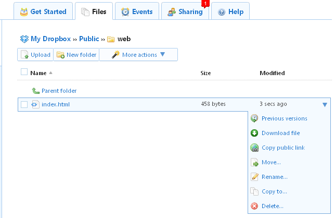335x218 pixels.
Task: Click the Dropbox box logo icon
Action: (x=24, y=39)
